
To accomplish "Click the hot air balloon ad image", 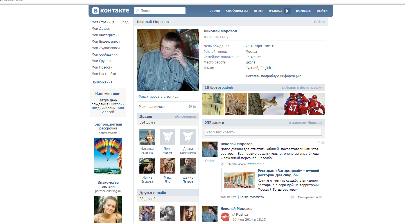I will pos(108,156).
